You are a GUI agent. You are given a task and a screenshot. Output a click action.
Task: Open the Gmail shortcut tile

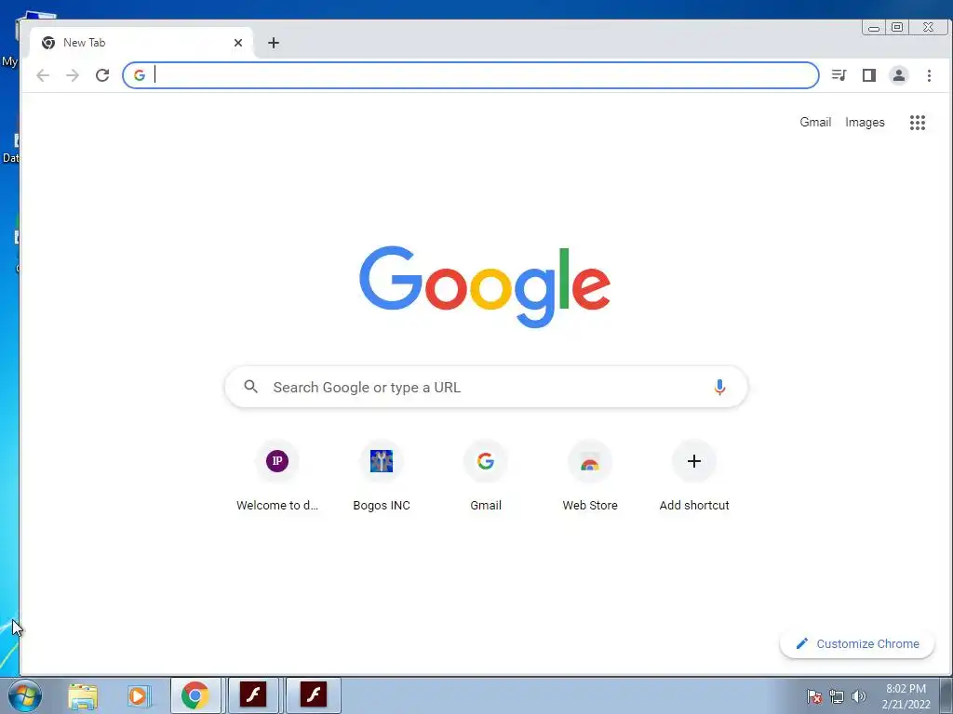486,477
